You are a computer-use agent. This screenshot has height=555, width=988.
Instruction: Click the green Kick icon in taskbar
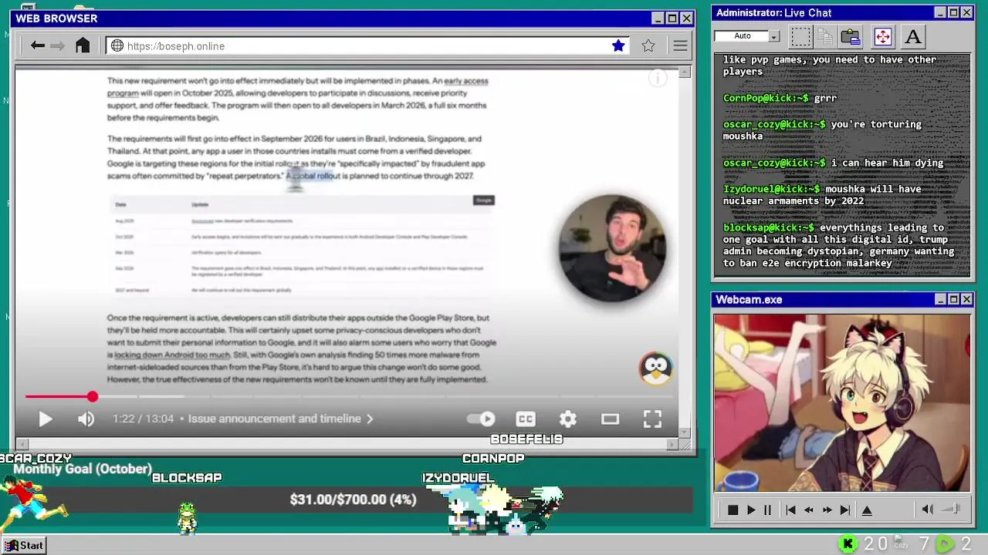848,544
